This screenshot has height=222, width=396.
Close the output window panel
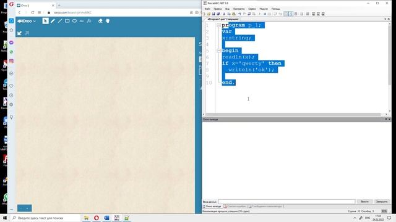[389, 119]
